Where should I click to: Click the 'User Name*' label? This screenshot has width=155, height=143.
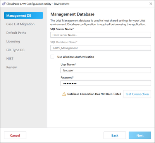click(x=68, y=65)
